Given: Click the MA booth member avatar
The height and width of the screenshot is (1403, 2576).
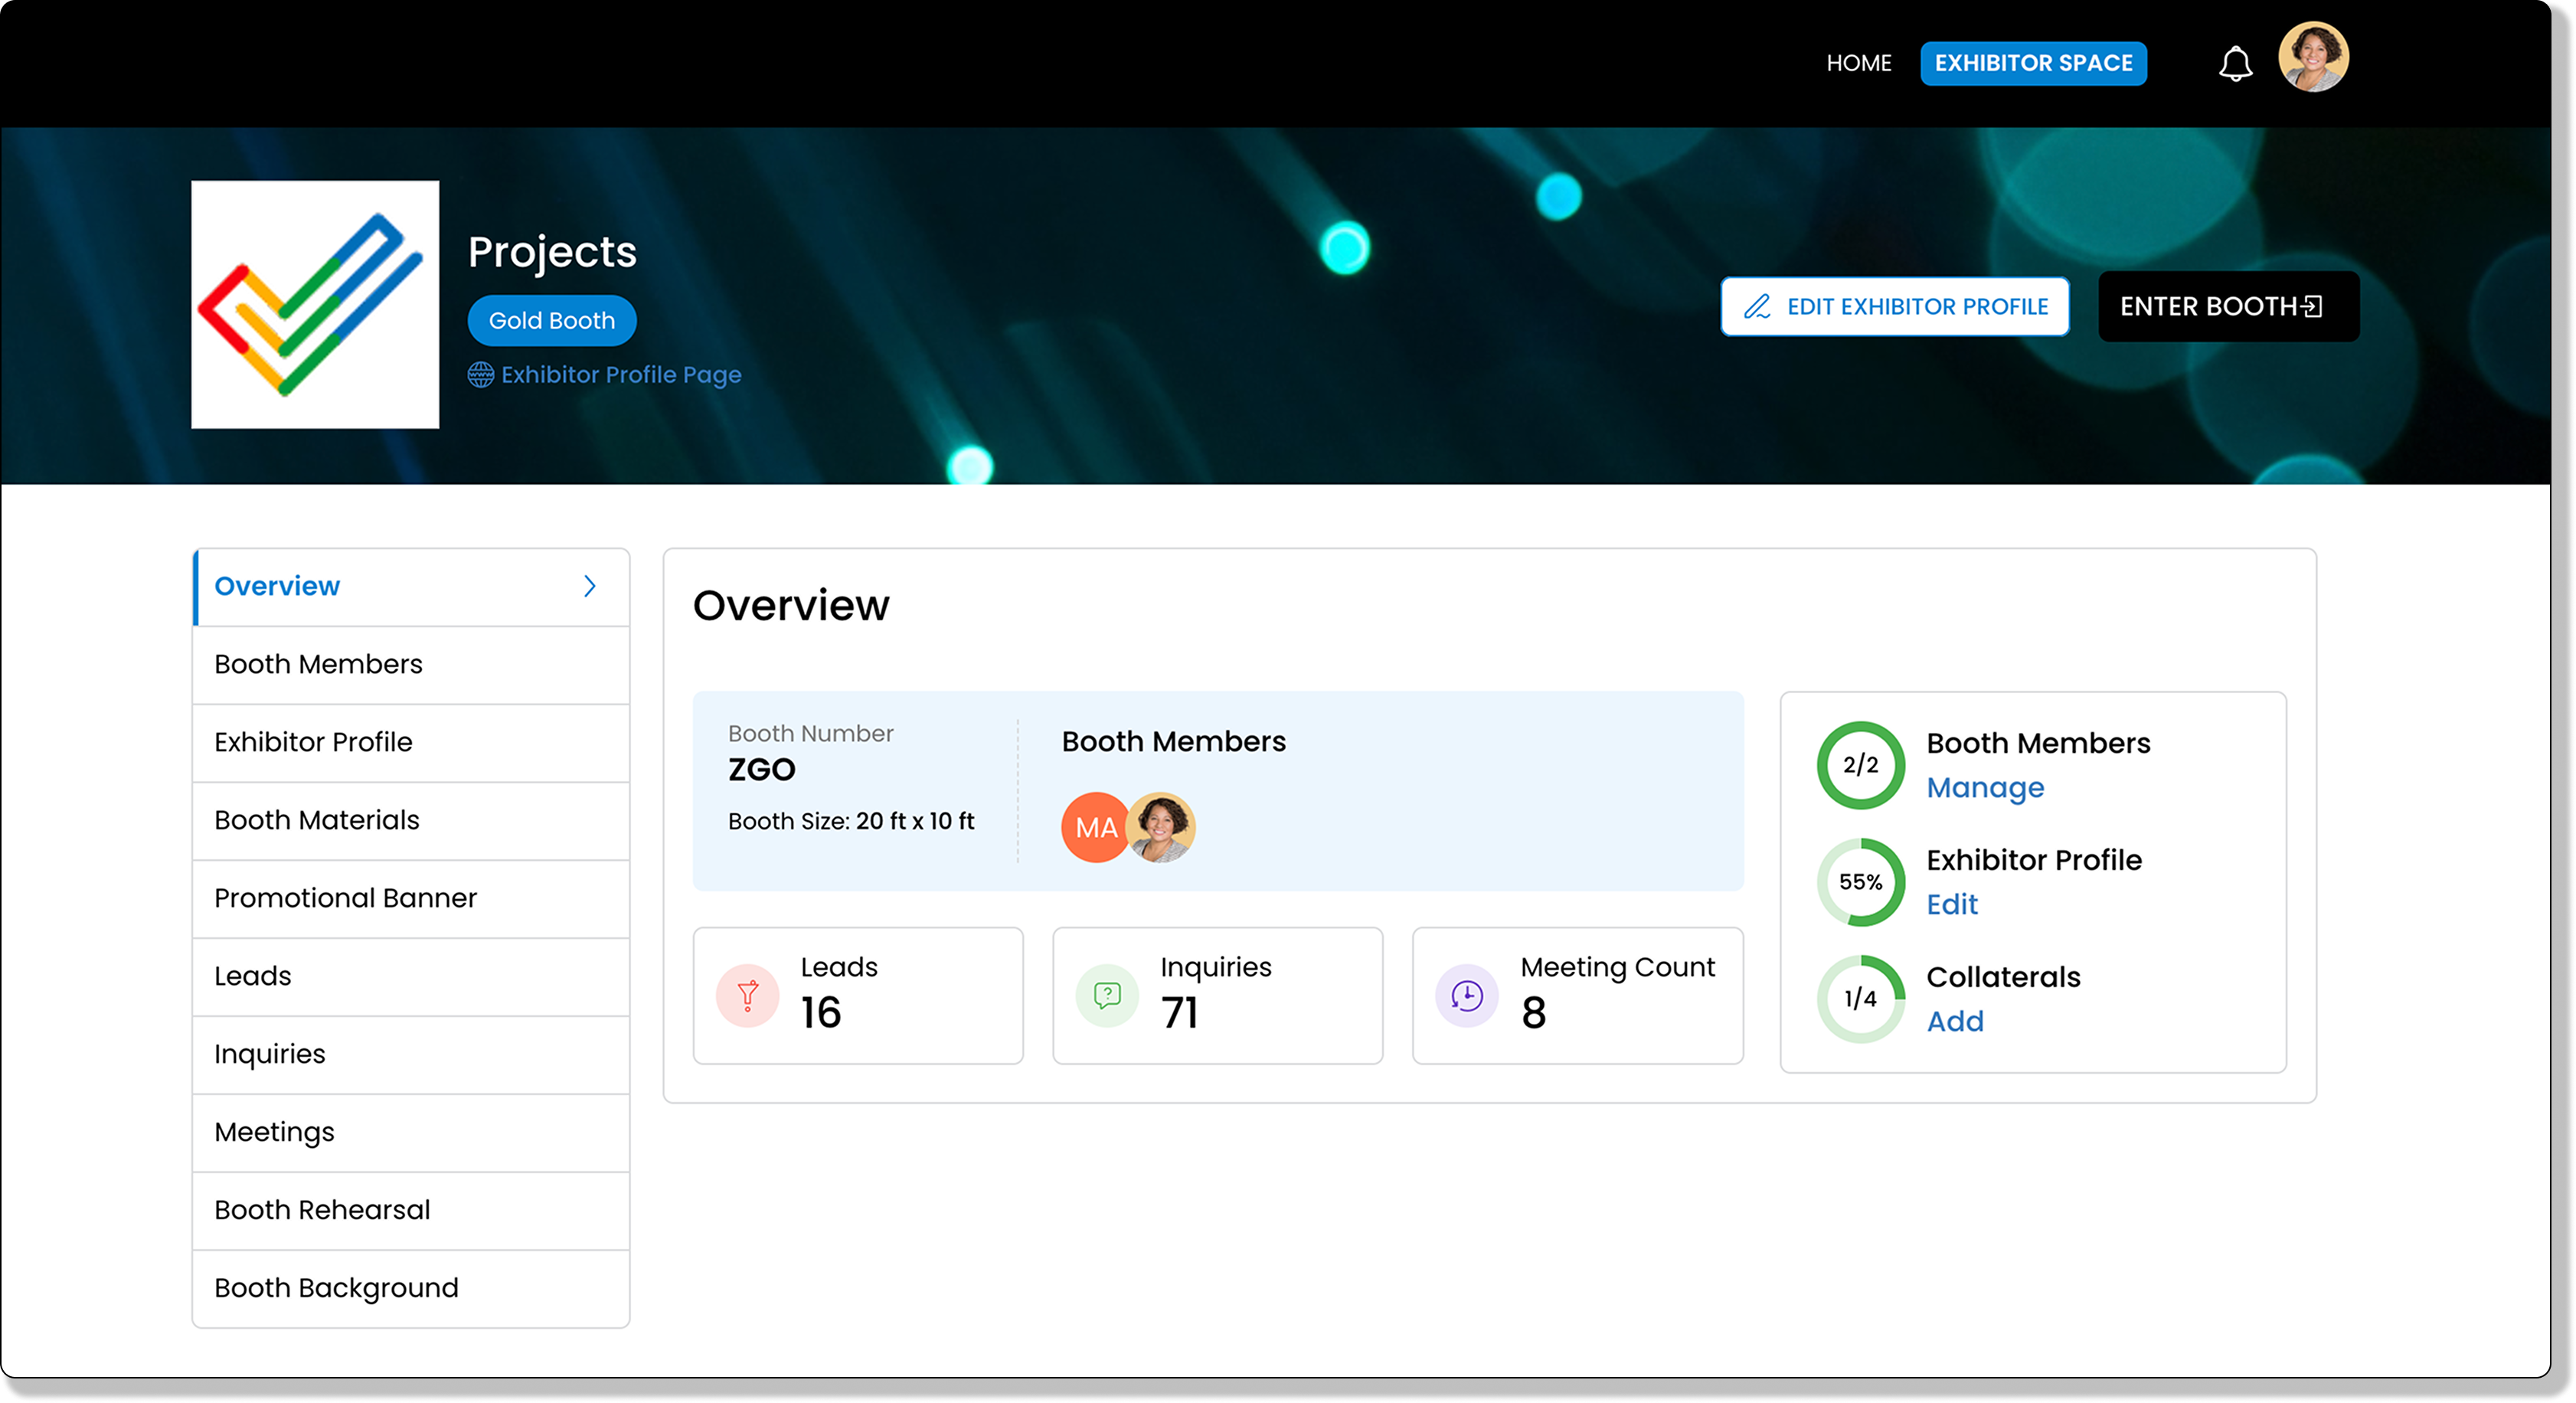Looking at the screenshot, I should [x=1094, y=827].
